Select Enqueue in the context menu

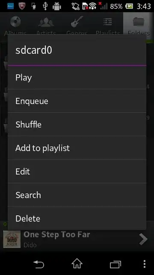[x=77, y=101]
